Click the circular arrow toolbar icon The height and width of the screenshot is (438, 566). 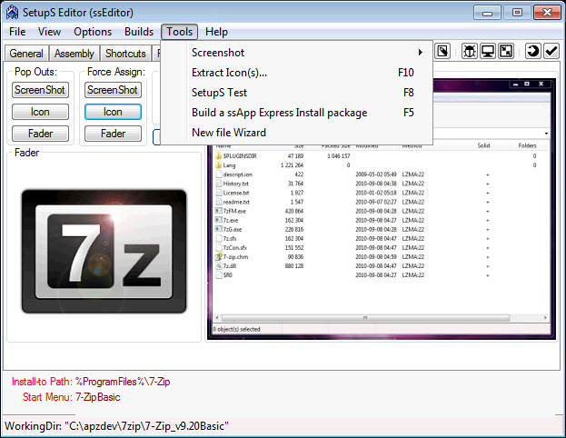532,51
